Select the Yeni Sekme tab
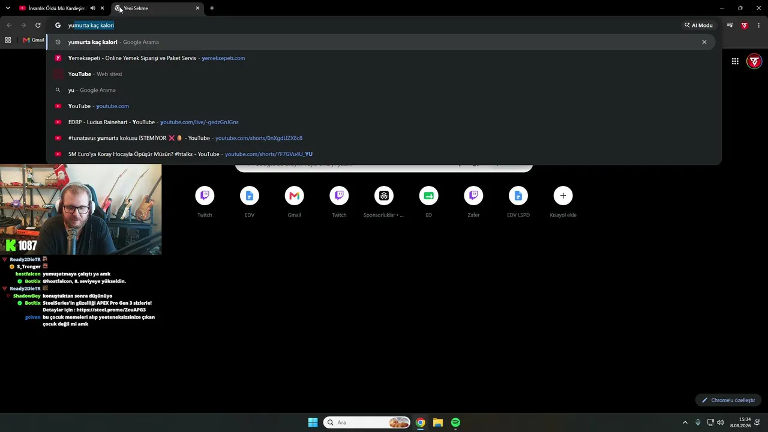This screenshot has height=432, width=768. pyautogui.click(x=157, y=8)
